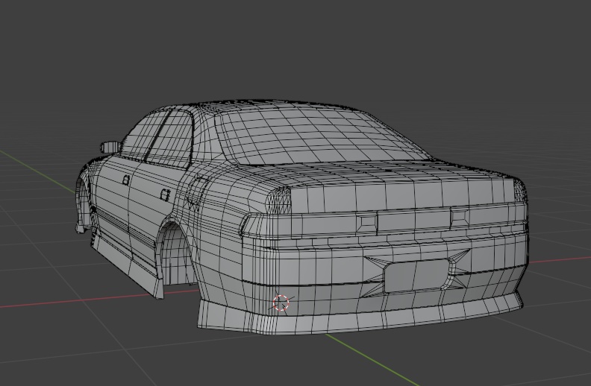591x386 pixels.
Task: Click the right rectangular inset on trunk garnish
Action: [x=460, y=215]
